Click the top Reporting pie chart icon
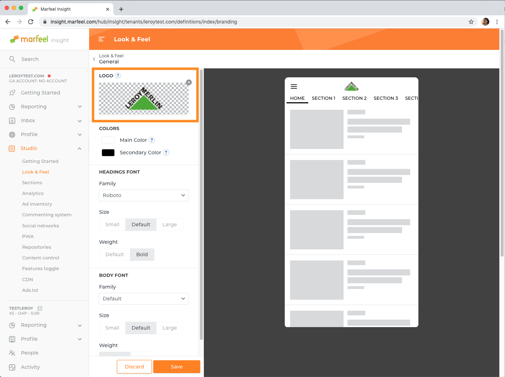 click(x=12, y=107)
